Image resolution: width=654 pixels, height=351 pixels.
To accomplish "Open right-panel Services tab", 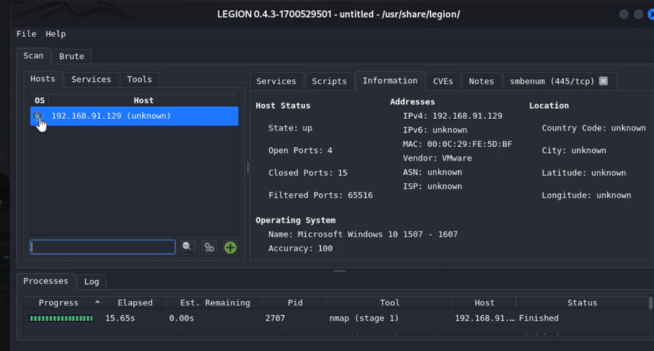I will tap(276, 81).
